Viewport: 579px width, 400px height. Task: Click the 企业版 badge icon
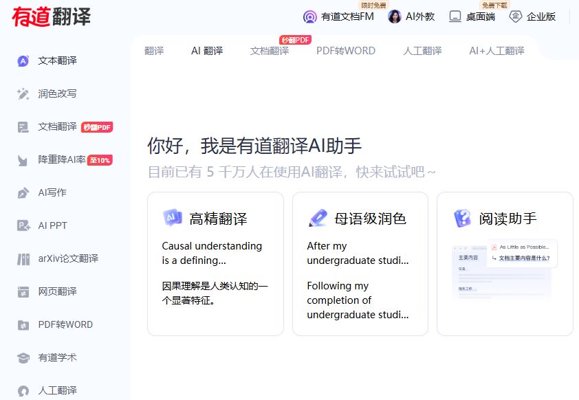(x=516, y=16)
